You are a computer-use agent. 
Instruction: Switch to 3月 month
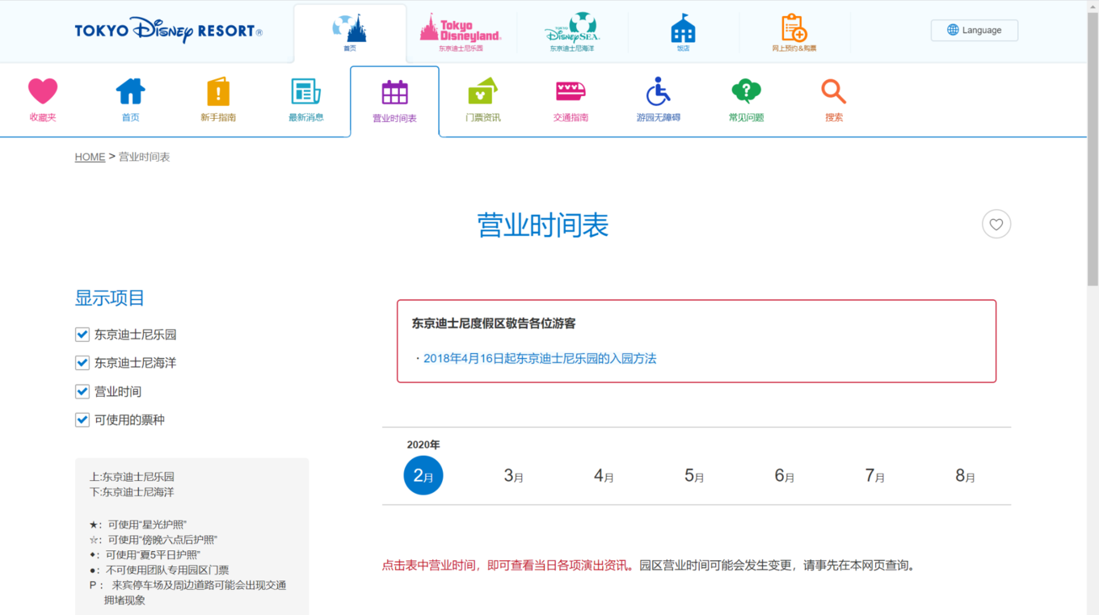click(x=514, y=476)
